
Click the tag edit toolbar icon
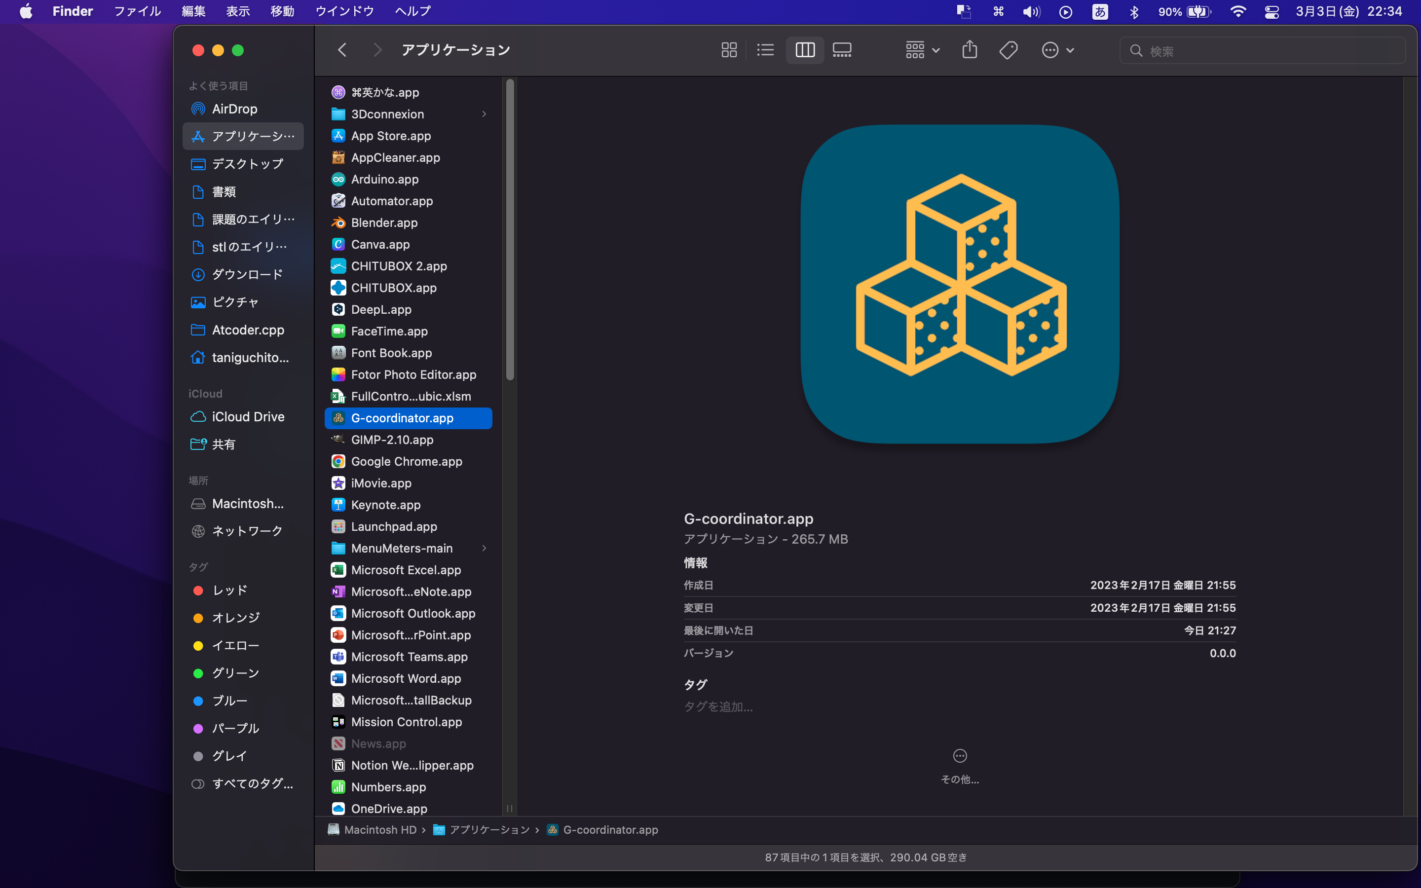pyautogui.click(x=1008, y=50)
